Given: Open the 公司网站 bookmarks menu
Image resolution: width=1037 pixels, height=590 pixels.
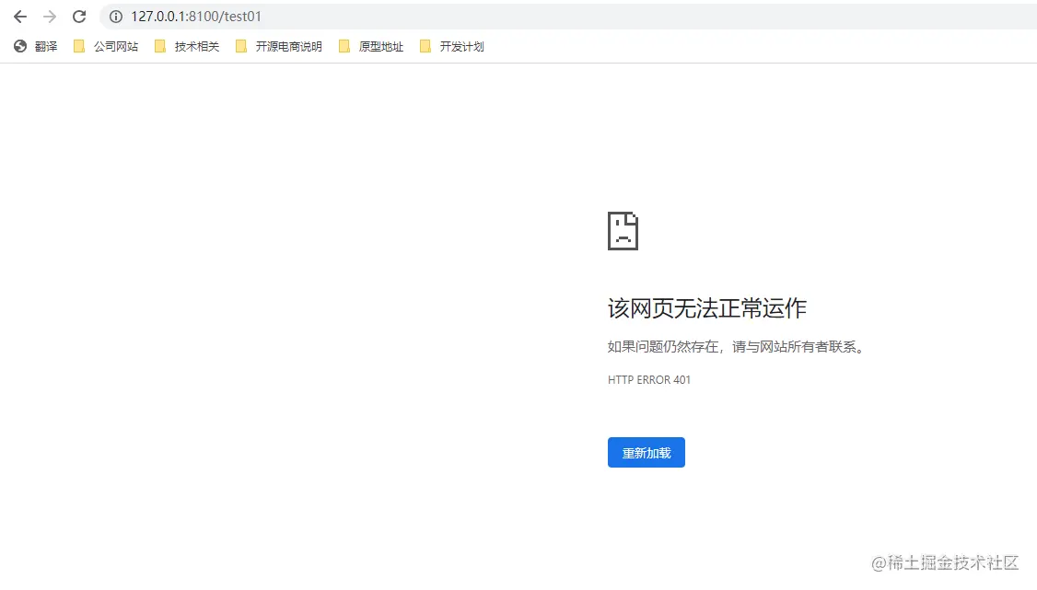Looking at the screenshot, I should pyautogui.click(x=104, y=45).
